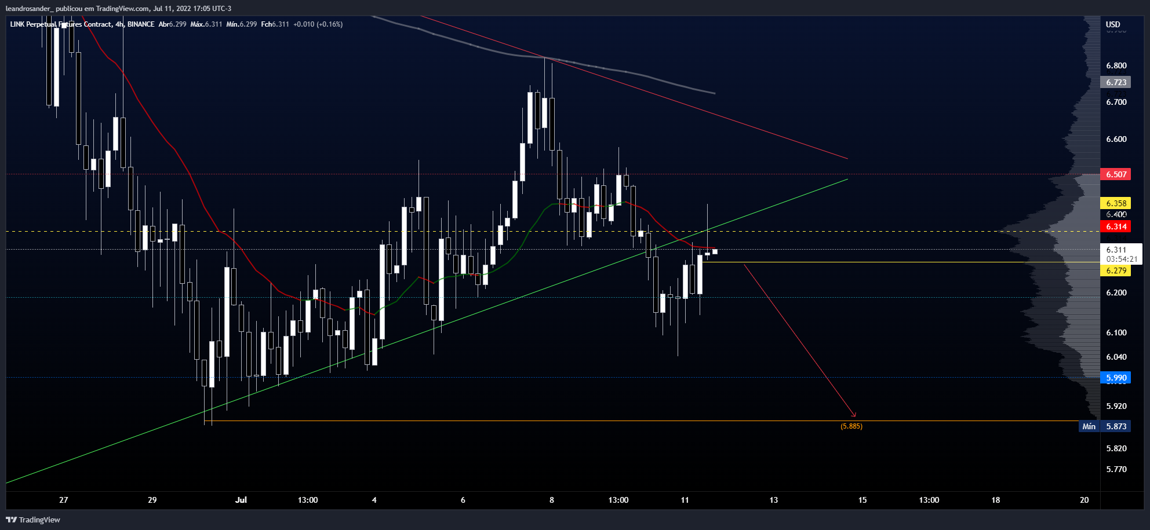Screen dimensions: 1150x530
Task: Click the 13:00 label between 15 and 18
Action: pyautogui.click(x=929, y=500)
